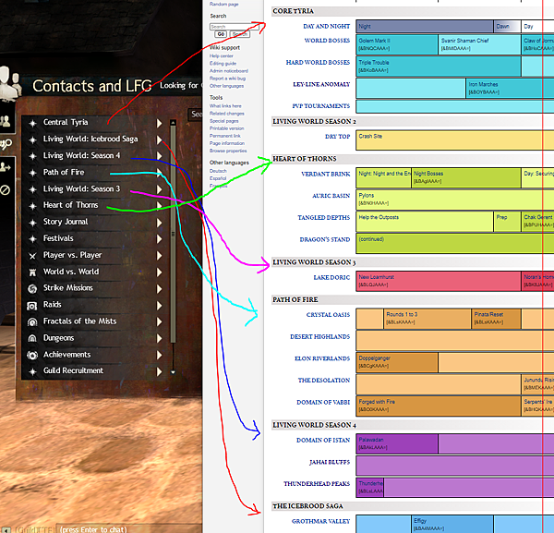
Task: Expand Central Tyria category arrow
Action: point(160,123)
